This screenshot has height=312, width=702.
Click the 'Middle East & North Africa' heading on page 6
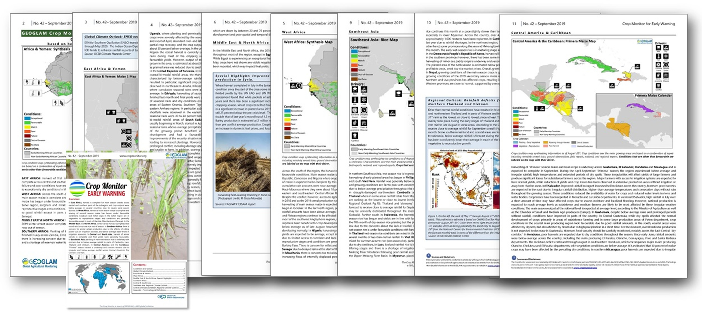click(x=241, y=42)
